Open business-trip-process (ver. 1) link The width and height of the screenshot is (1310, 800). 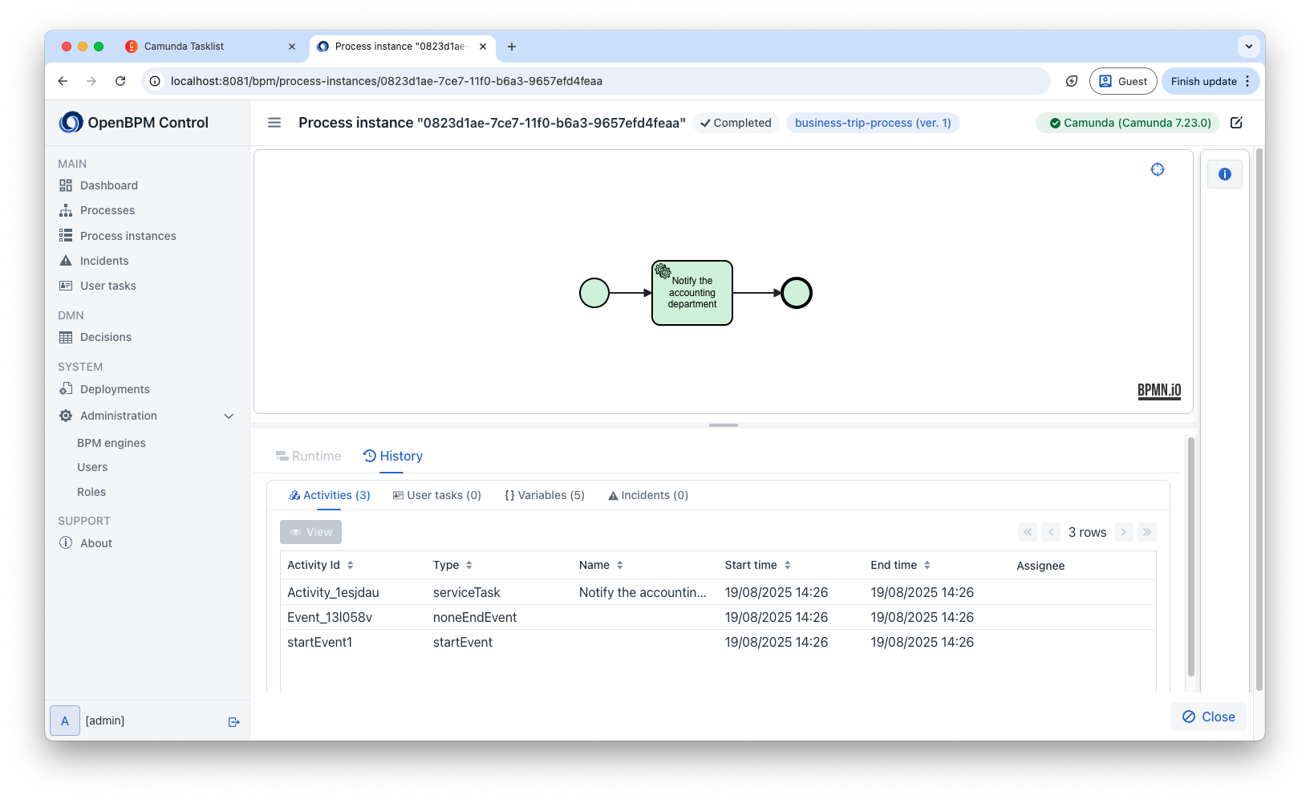coord(873,123)
